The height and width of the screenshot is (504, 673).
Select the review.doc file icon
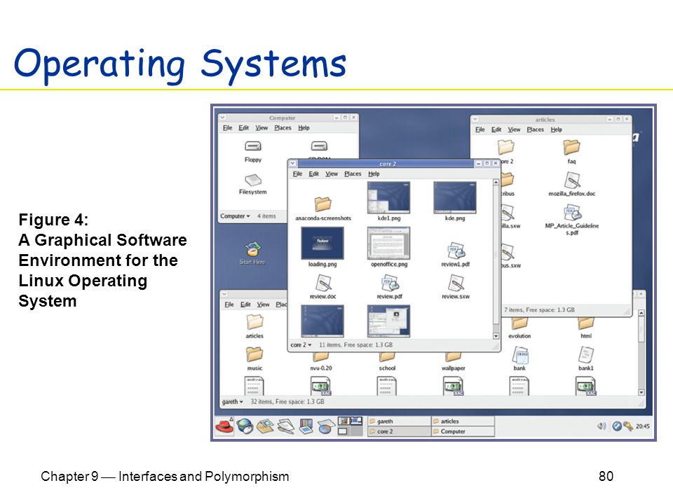click(323, 283)
